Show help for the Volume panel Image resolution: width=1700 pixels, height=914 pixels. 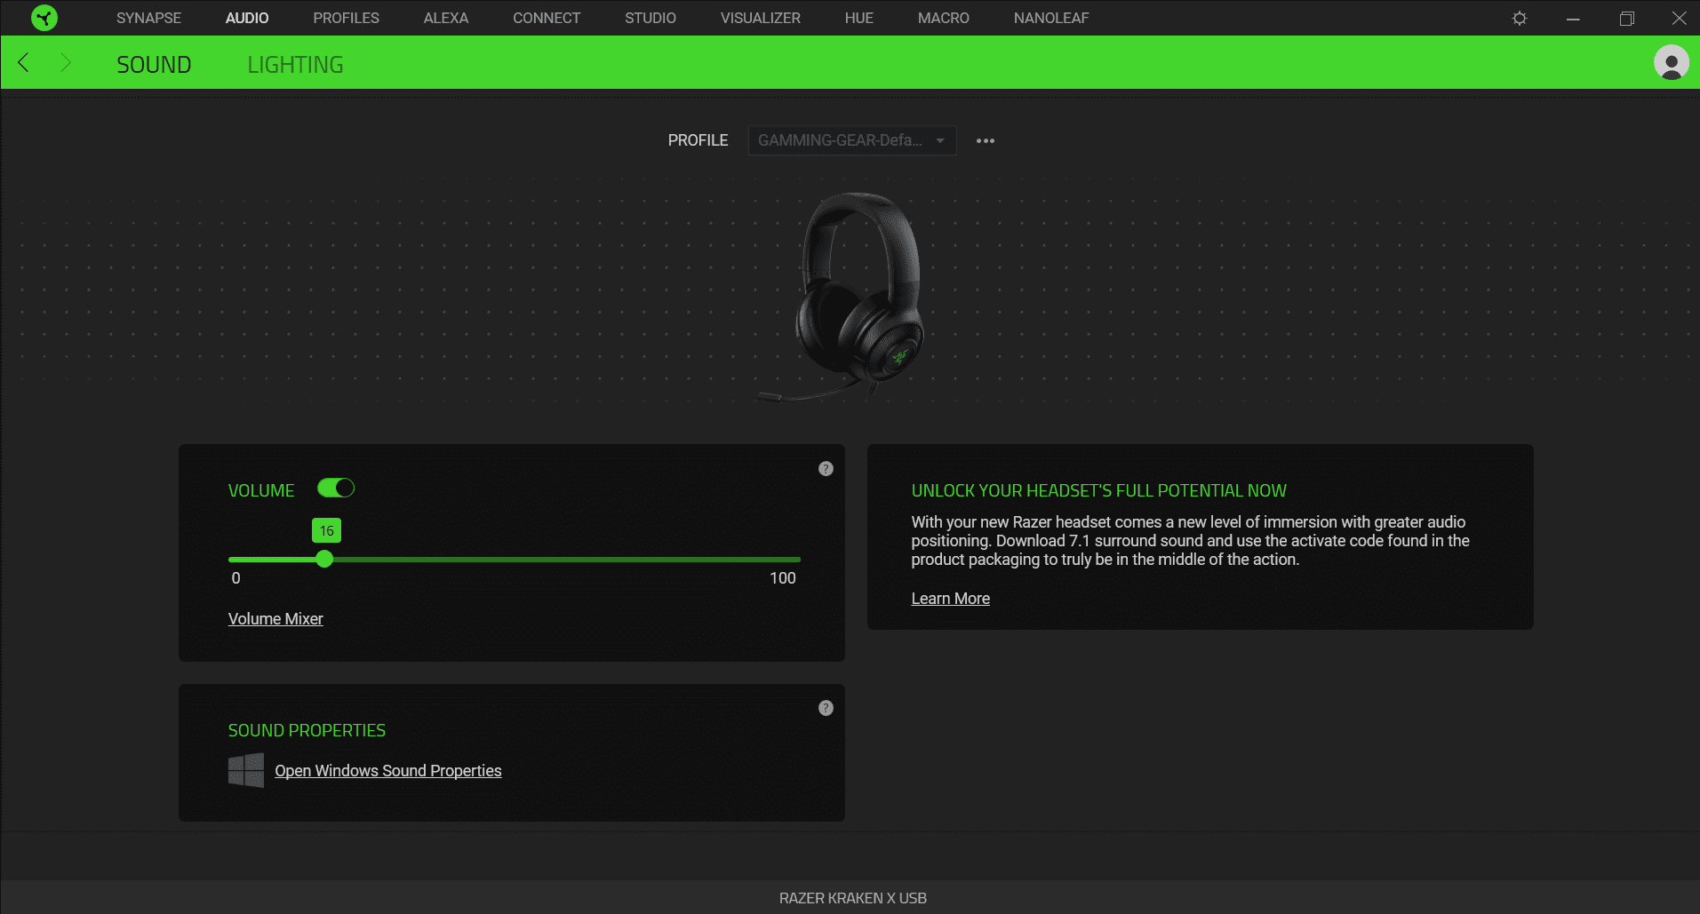coord(826,468)
